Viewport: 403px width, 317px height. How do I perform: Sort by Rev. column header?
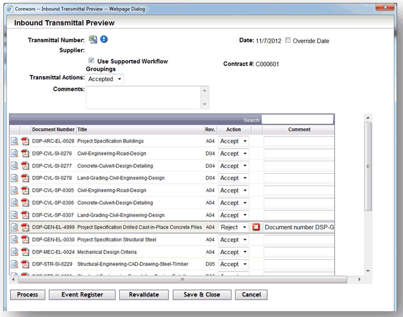tap(210, 129)
